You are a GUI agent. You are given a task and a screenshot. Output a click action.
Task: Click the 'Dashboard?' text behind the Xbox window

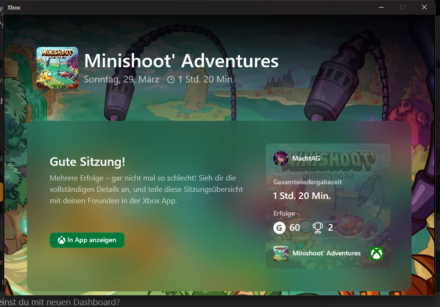click(97, 302)
